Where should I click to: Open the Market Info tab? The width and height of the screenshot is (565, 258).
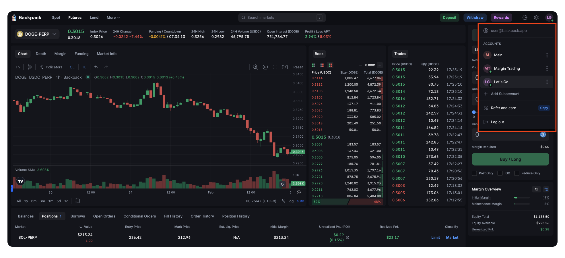106,54
